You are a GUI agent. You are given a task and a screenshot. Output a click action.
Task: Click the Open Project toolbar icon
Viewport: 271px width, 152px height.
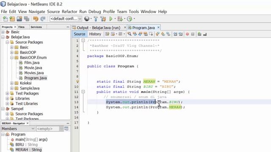(19, 19)
